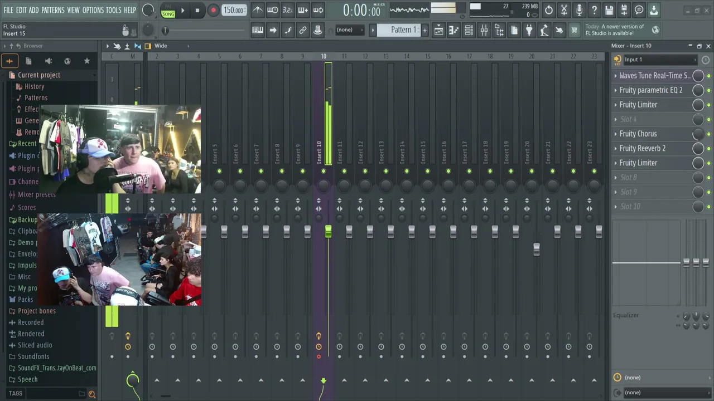Select browser star favorites tab icon
The height and width of the screenshot is (401, 714).
point(86,61)
